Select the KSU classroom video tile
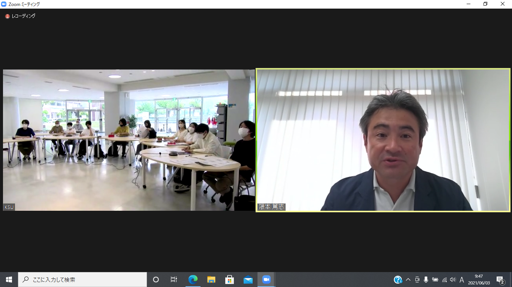The width and height of the screenshot is (512, 287). (x=129, y=140)
